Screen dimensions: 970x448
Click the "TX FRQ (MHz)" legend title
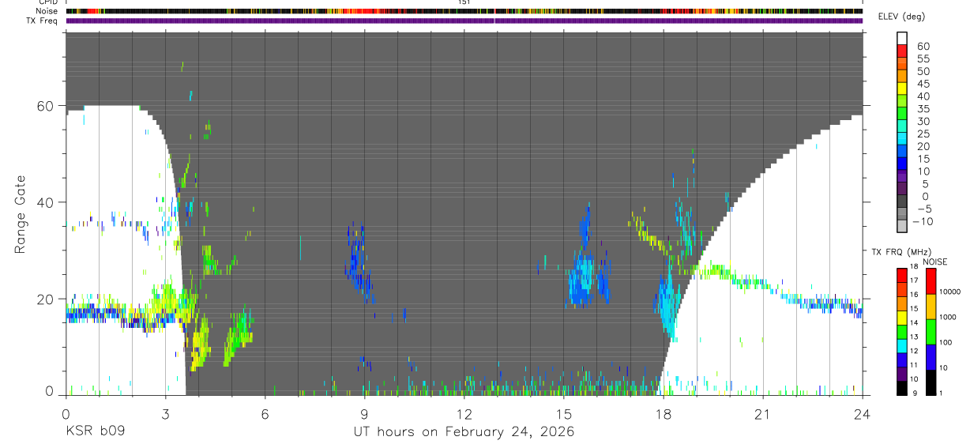pos(901,251)
